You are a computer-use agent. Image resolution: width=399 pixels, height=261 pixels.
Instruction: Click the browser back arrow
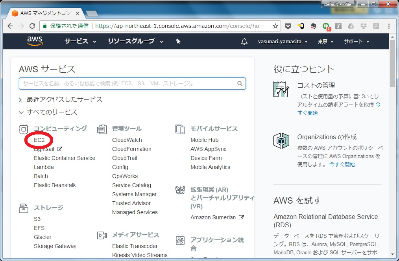[x=10, y=26]
